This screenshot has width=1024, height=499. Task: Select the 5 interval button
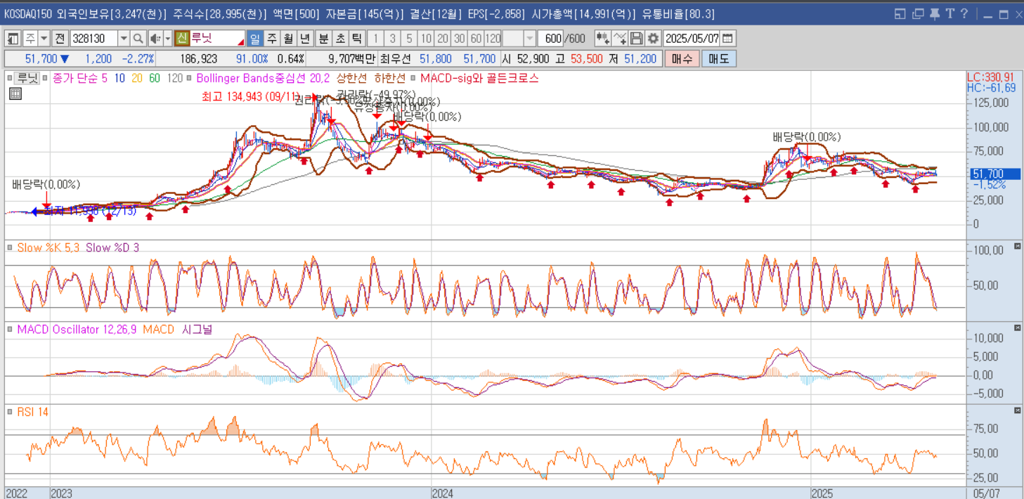[x=409, y=39]
